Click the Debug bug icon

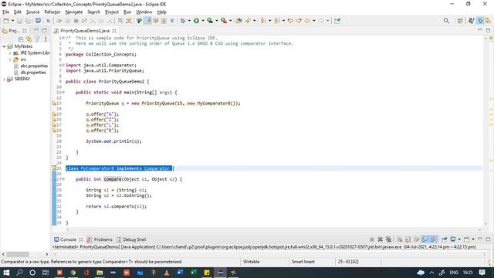(x=183, y=21)
